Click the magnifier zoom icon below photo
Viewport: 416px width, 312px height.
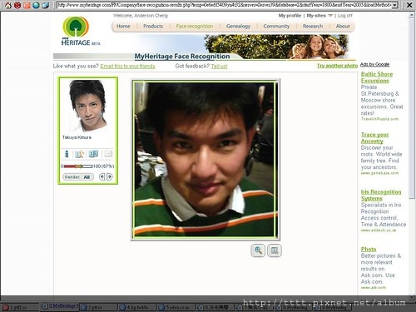[258, 250]
